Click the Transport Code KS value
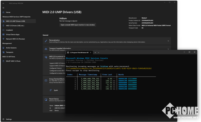201x122 pixels. (x=142, y=28)
